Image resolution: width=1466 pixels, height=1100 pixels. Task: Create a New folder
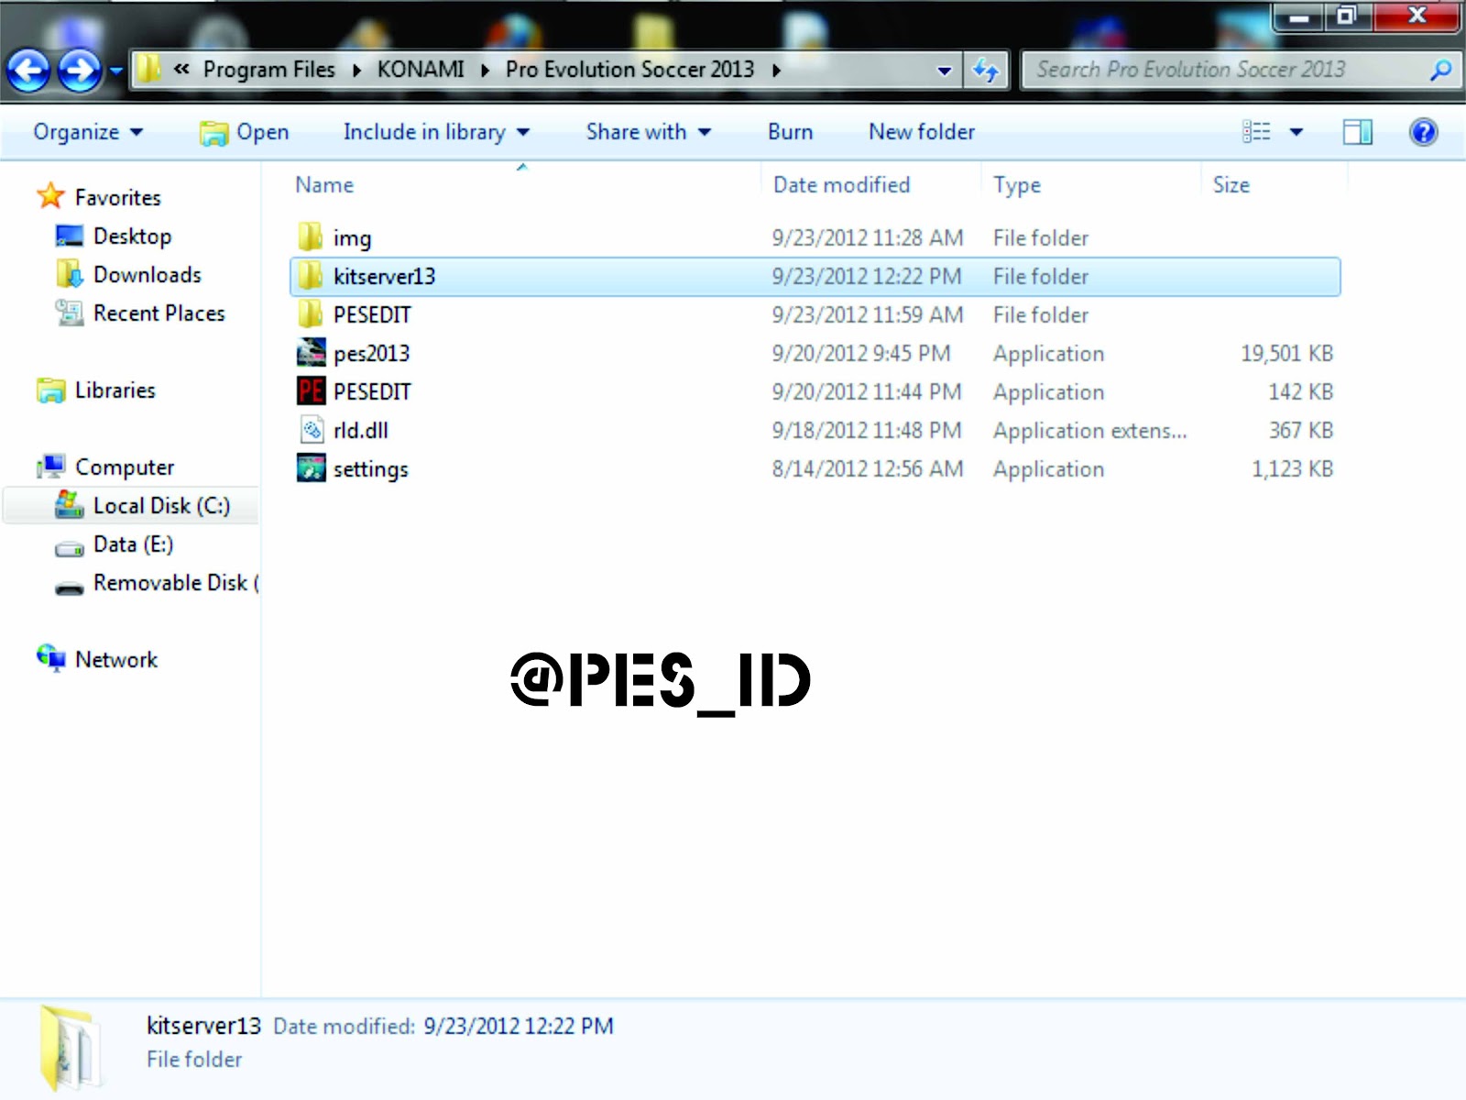point(922,132)
